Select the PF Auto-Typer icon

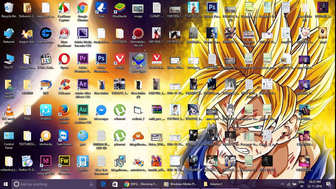click(x=138, y=63)
